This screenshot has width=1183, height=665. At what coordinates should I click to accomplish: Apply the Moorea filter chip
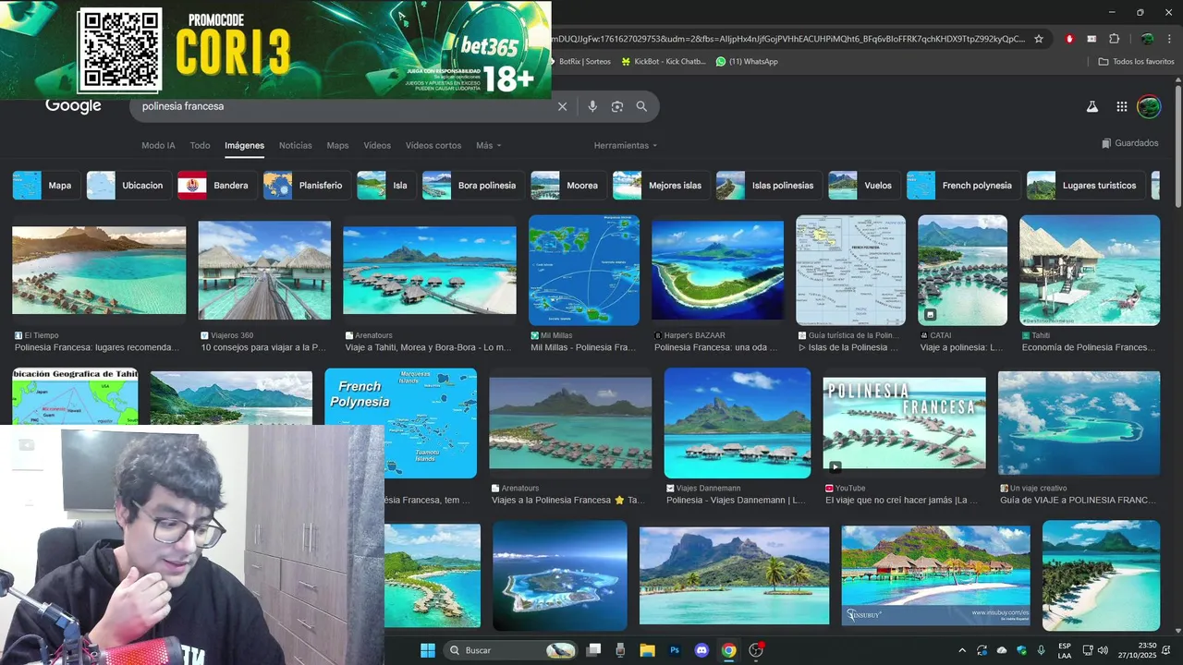567,186
